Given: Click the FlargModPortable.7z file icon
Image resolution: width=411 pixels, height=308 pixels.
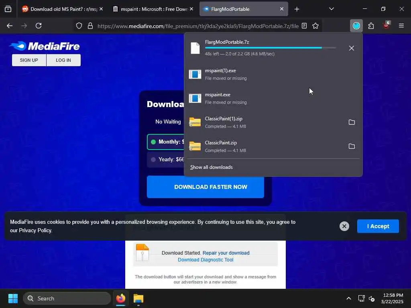Looking at the screenshot, I should coord(195,48).
